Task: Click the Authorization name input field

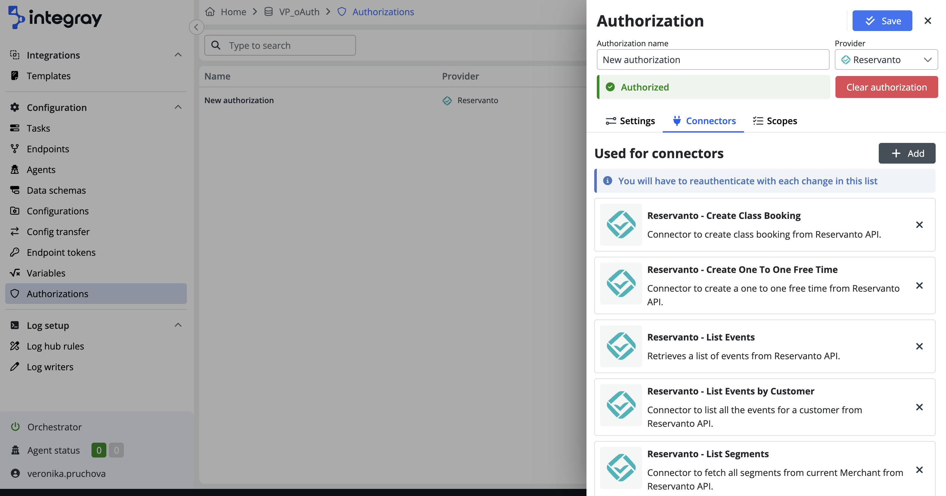Action: [x=713, y=59]
